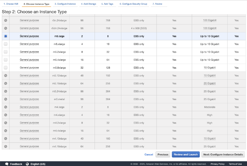Select the m5.xlarge instance checkbox
This screenshot has width=247, height=166.
(x=6, y=44)
